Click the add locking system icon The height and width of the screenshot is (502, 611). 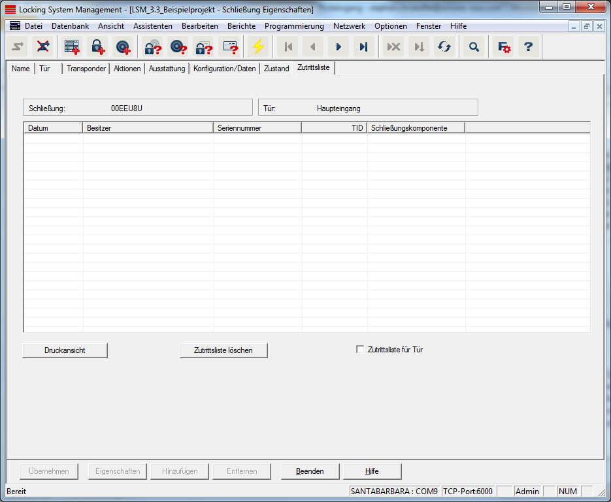[72, 47]
